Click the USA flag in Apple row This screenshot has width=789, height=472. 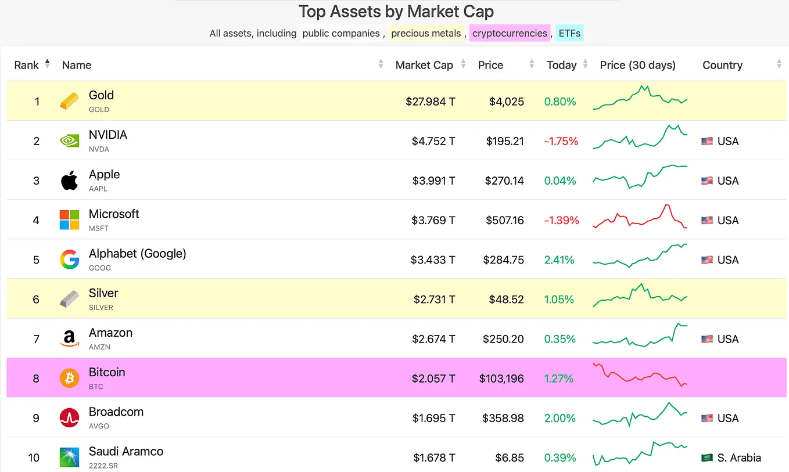tap(707, 181)
